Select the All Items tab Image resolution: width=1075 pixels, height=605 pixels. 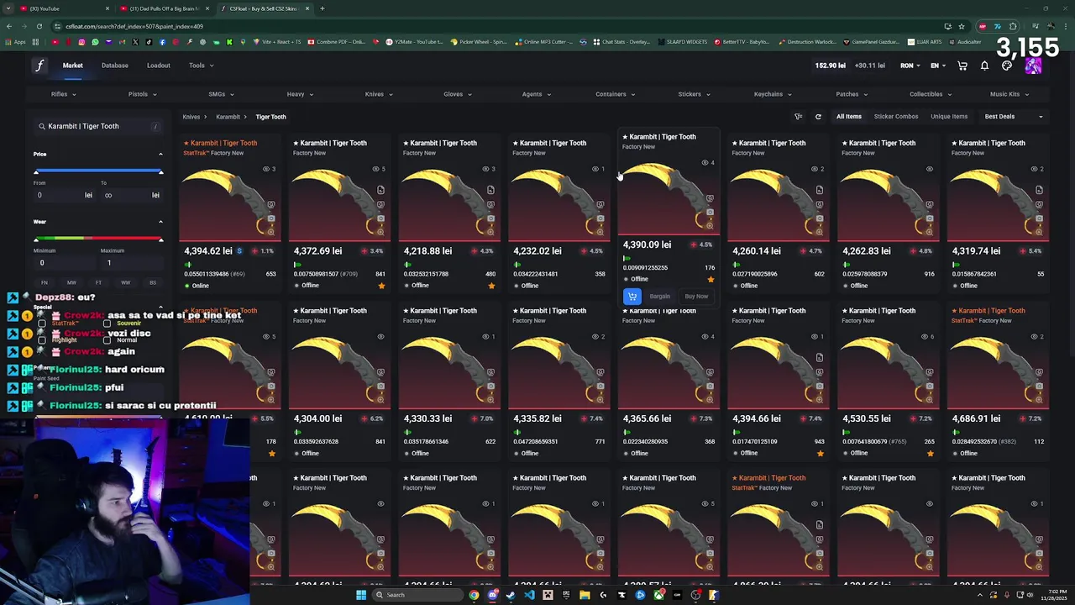[x=849, y=117]
